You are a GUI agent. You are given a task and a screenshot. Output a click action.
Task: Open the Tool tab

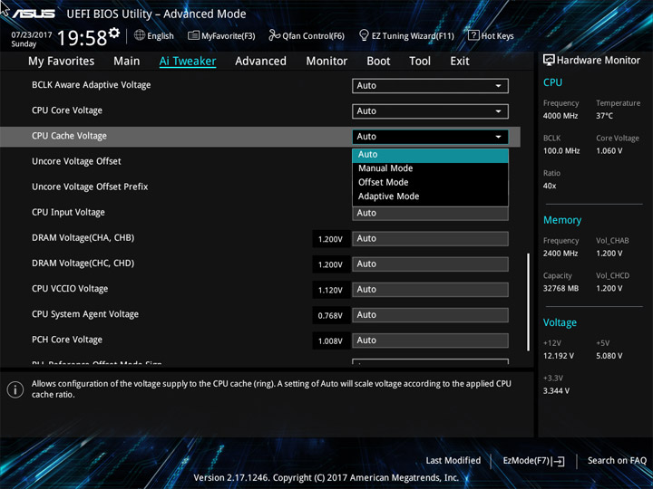click(420, 62)
